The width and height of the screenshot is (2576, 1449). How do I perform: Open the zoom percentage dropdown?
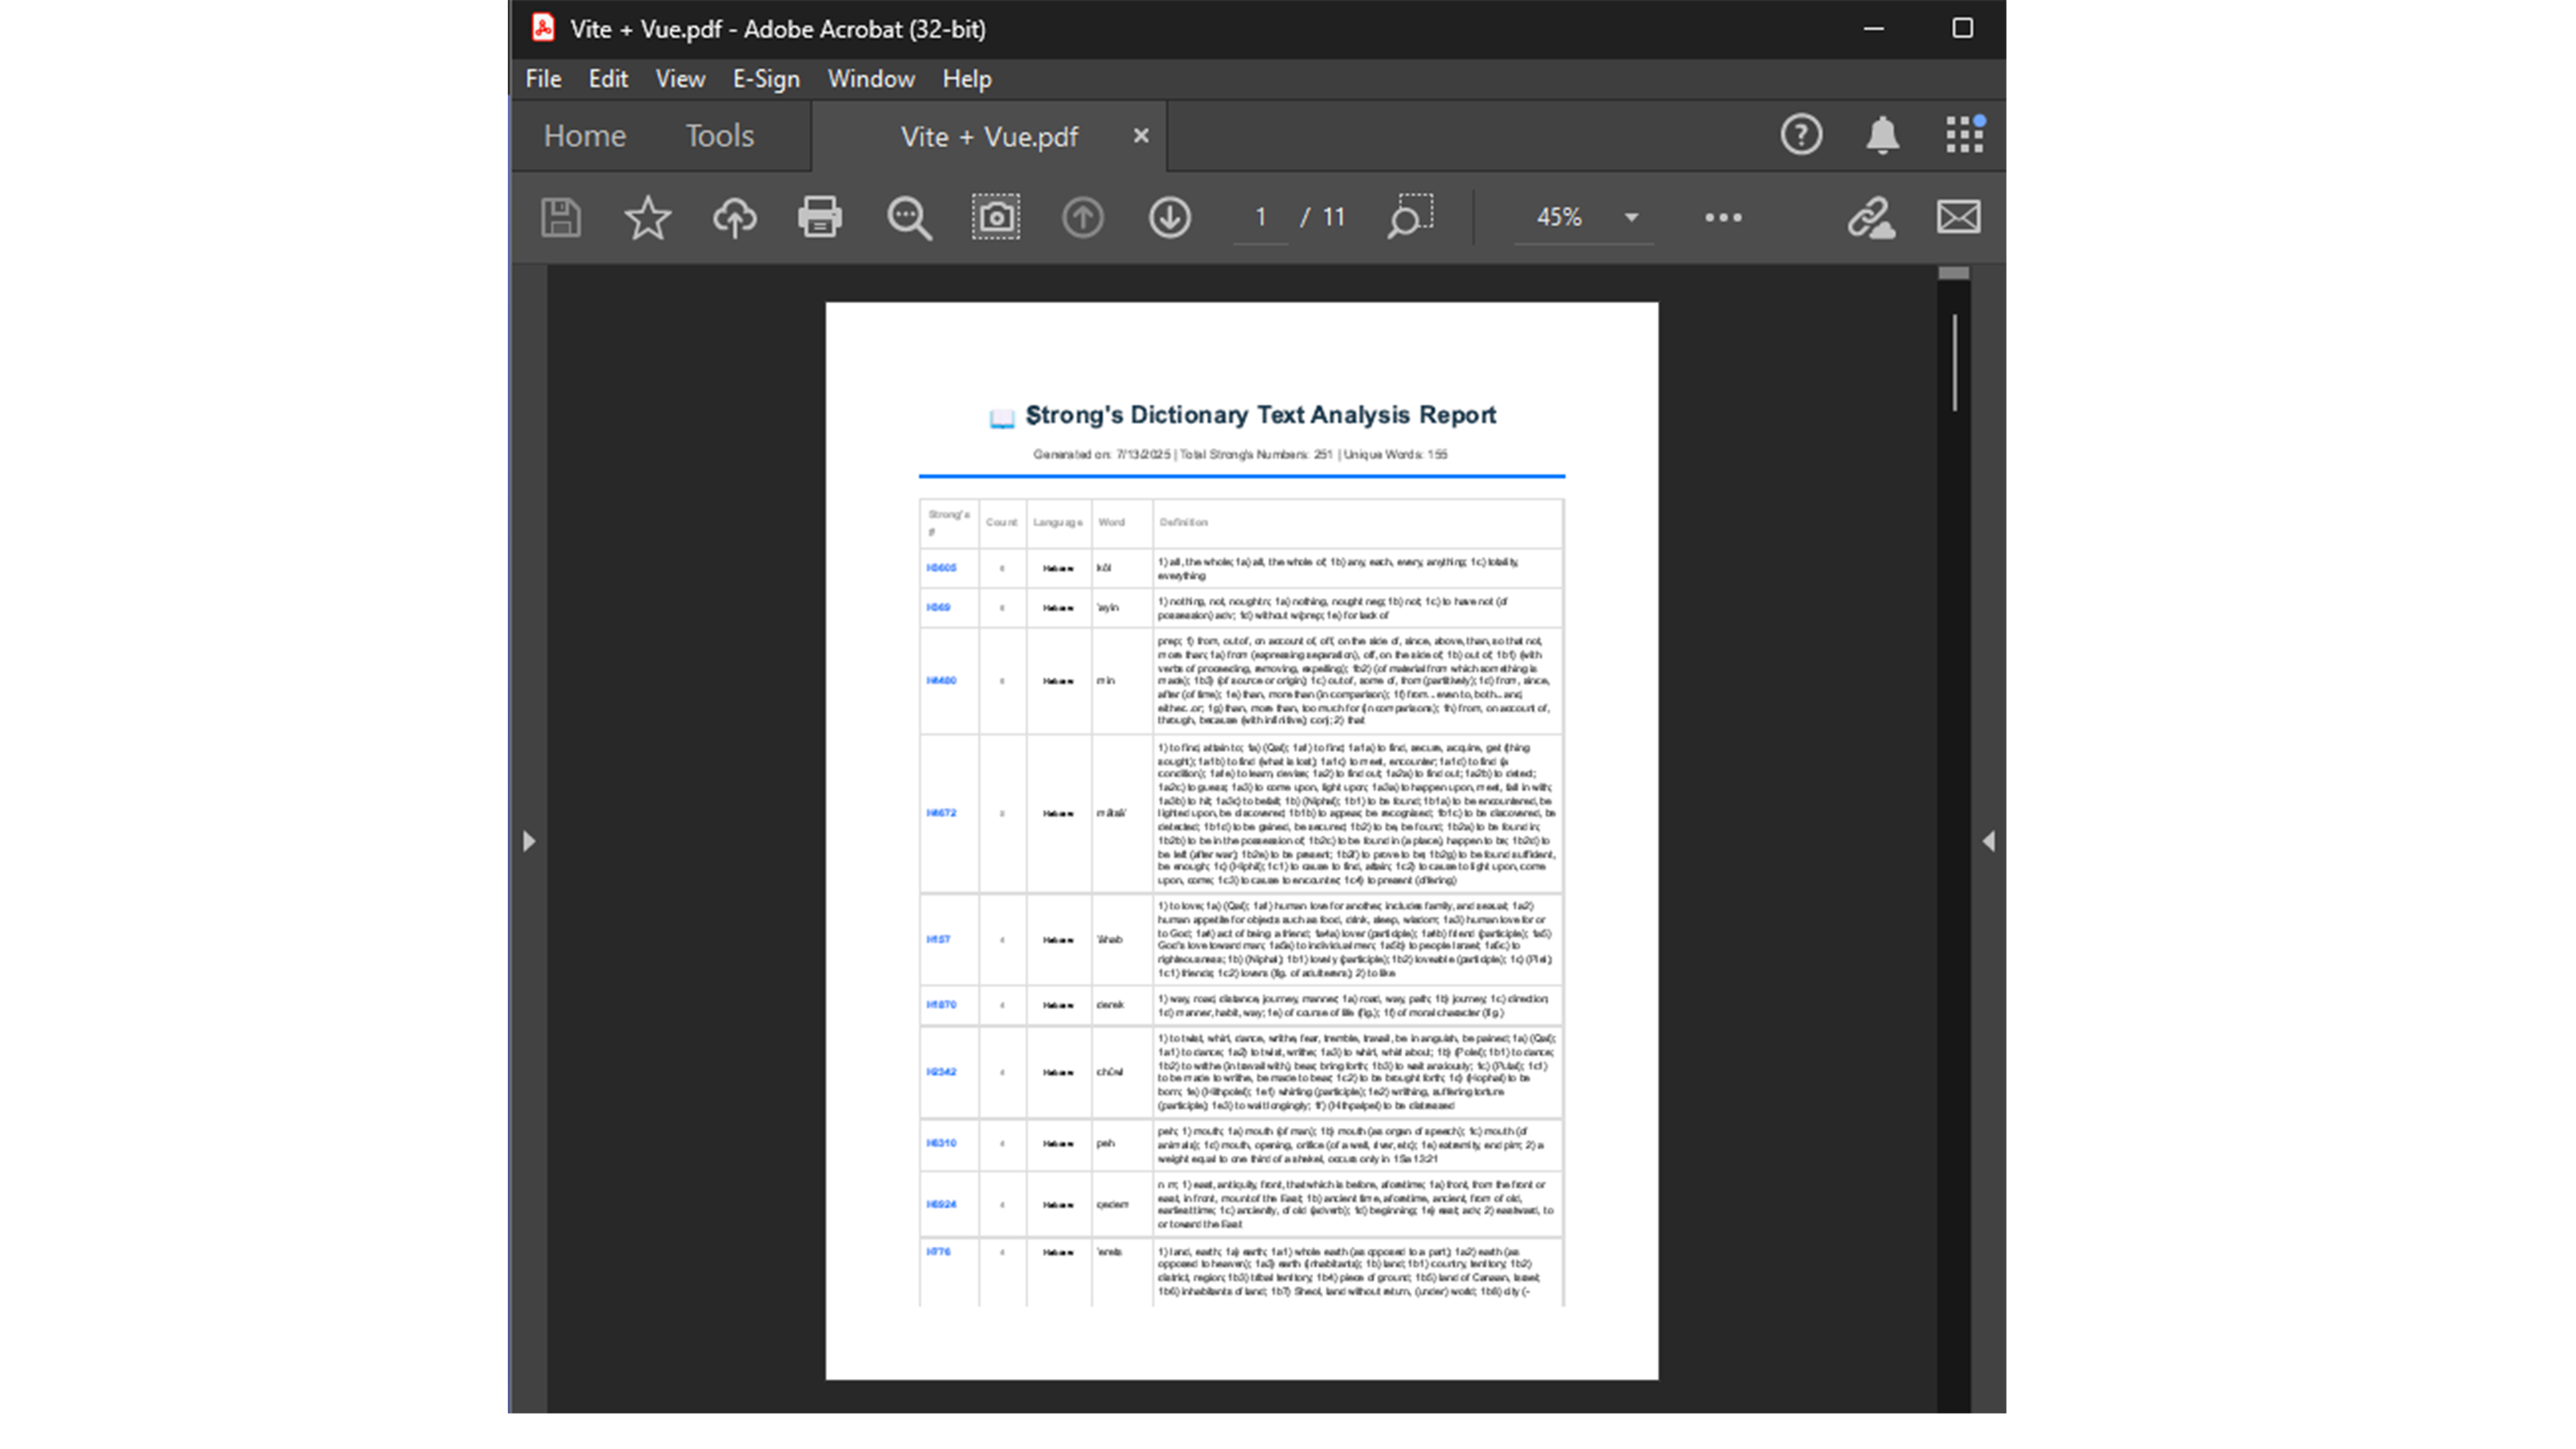(x=1631, y=217)
